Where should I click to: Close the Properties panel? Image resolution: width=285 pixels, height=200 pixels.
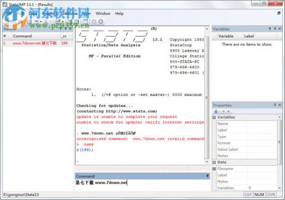(280, 105)
